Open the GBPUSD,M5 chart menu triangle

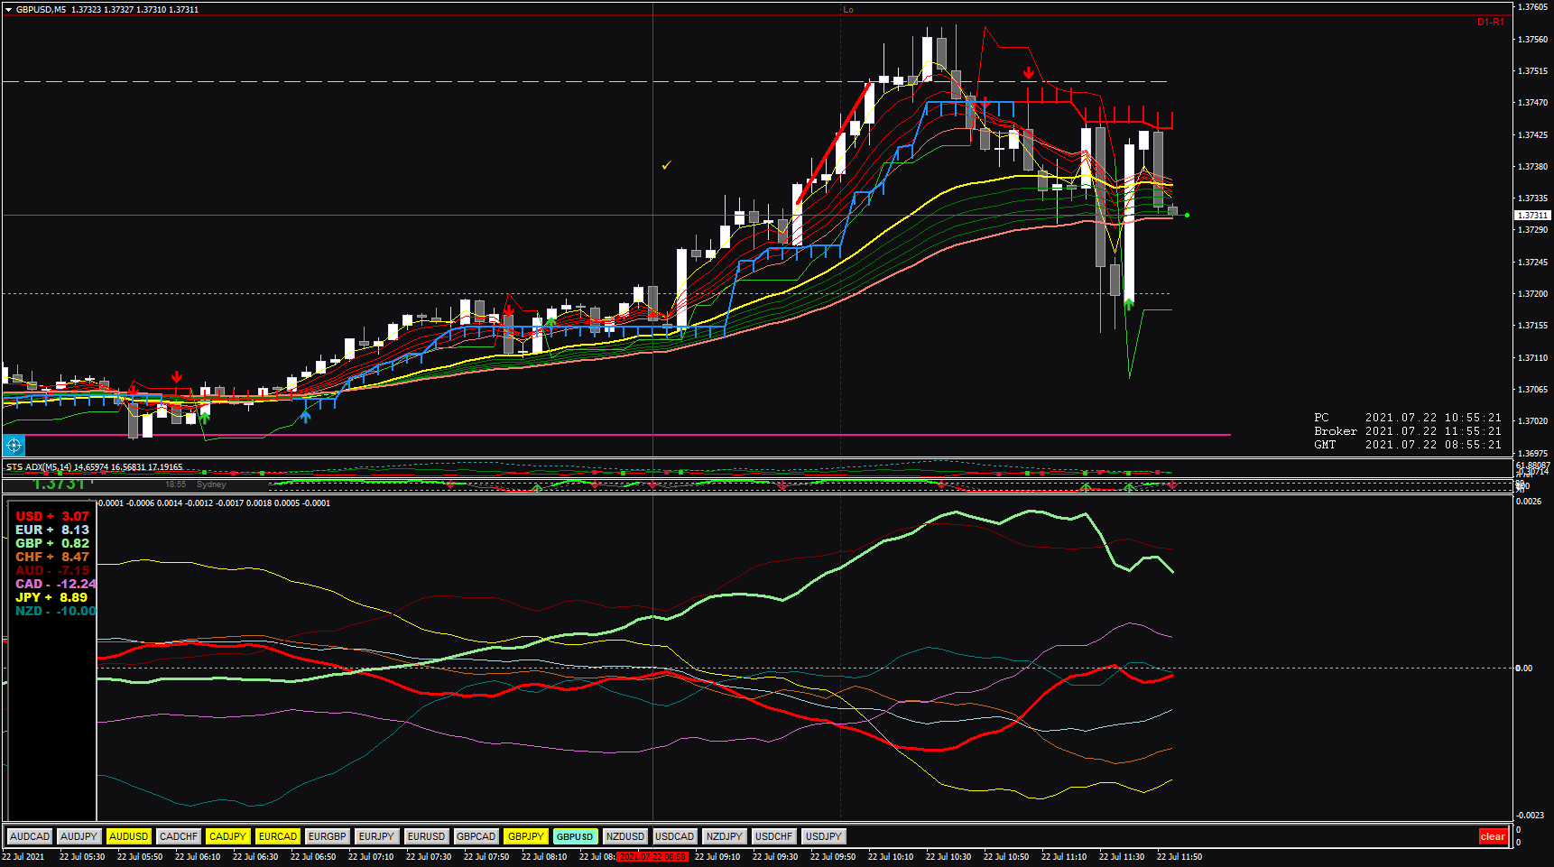[x=9, y=10]
